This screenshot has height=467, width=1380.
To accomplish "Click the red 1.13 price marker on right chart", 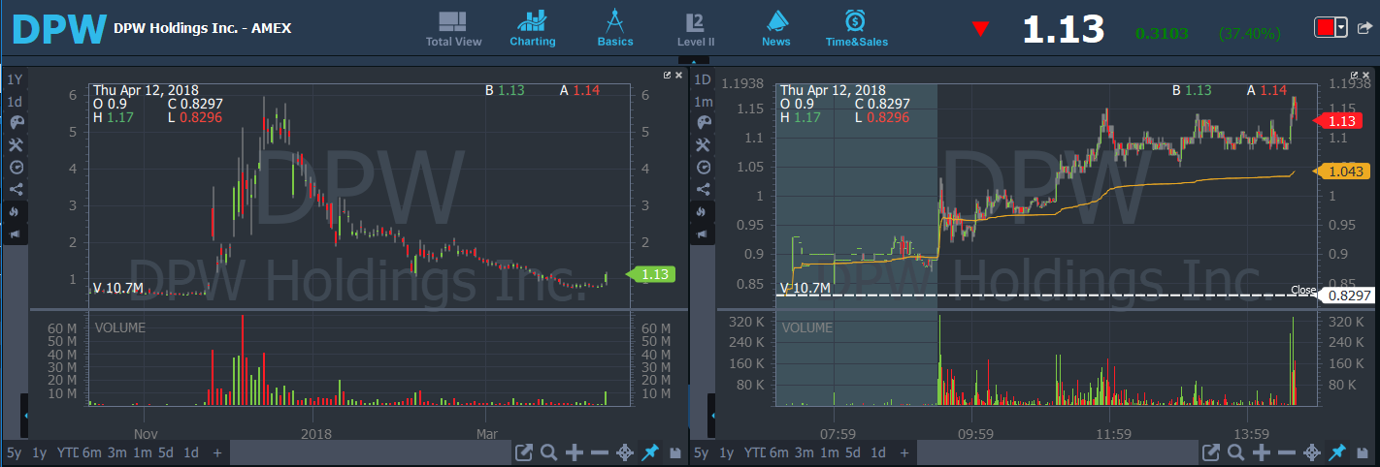I will pyautogui.click(x=1337, y=121).
